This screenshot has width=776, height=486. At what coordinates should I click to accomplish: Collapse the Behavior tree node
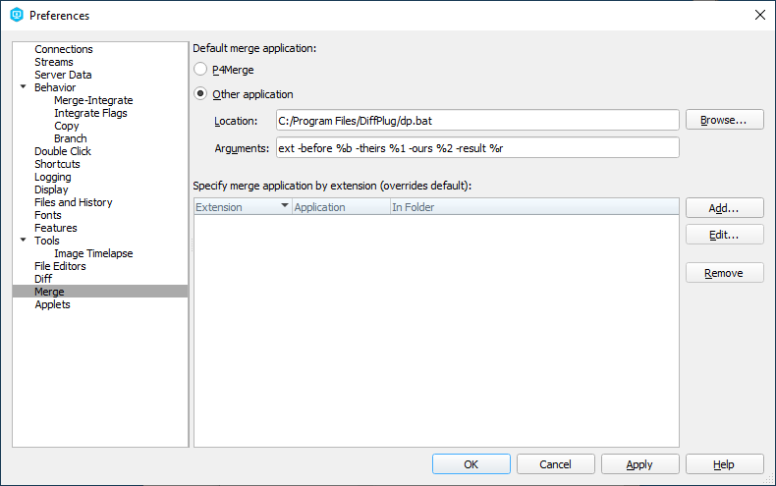tap(23, 87)
